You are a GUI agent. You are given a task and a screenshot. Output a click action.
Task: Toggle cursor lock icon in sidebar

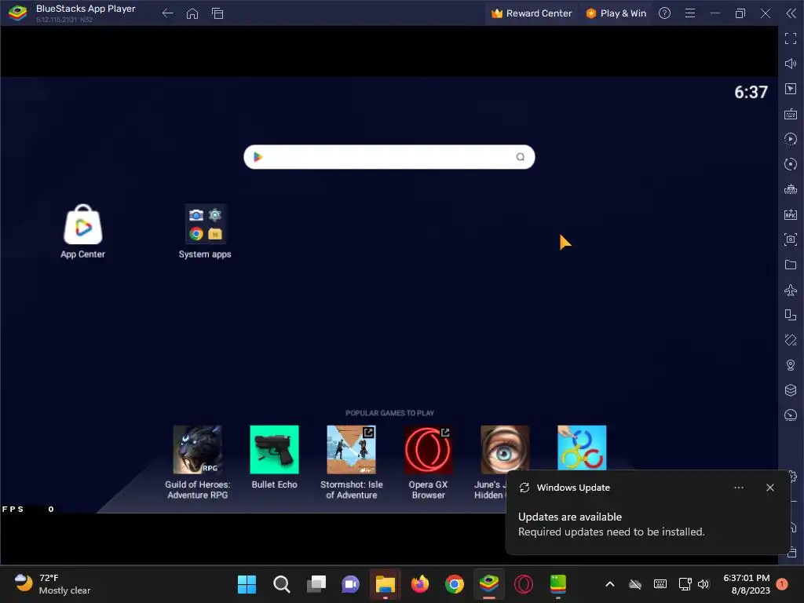791,89
